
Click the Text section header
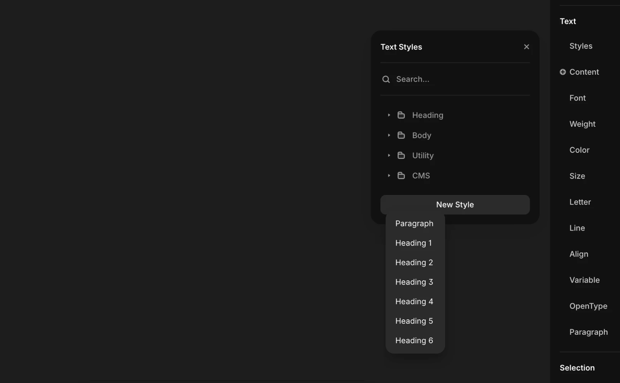(568, 21)
